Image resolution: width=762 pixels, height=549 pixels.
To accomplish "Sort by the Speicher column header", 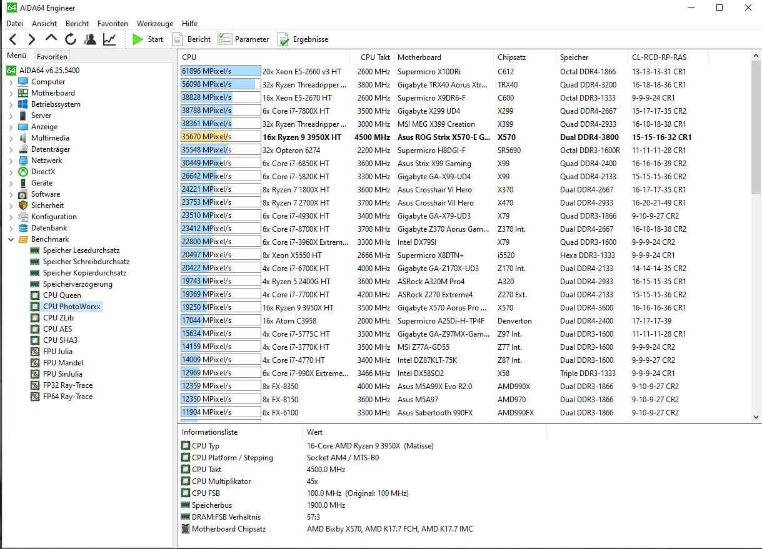I will tap(591, 57).
